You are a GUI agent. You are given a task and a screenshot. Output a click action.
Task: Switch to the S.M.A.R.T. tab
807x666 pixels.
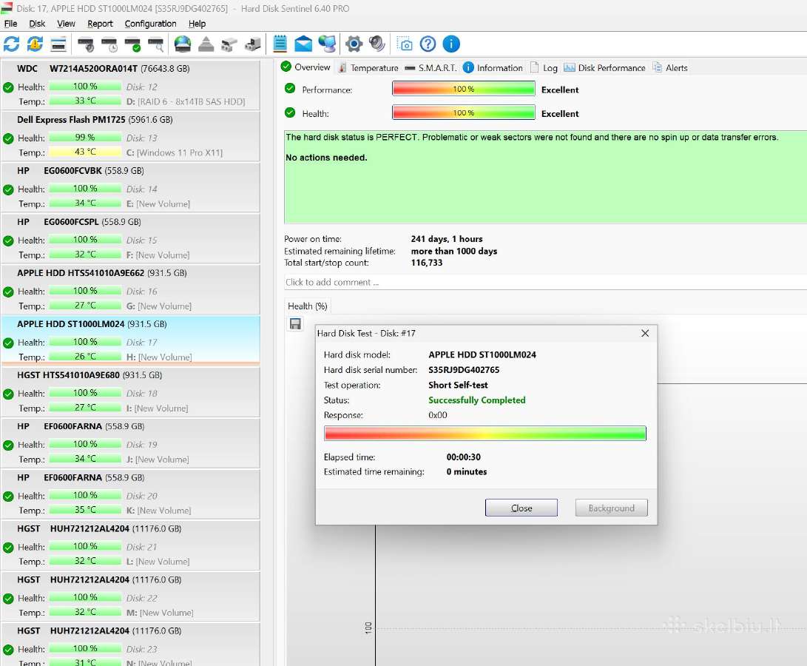click(430, 67)
